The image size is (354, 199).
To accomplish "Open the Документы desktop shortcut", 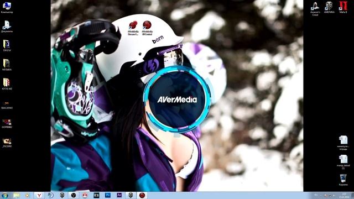I will pos(7,27).
